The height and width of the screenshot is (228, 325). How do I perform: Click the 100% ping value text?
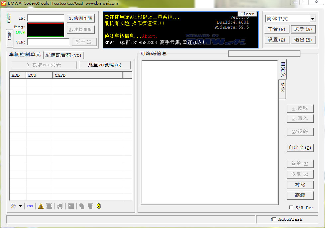[20, 32]
